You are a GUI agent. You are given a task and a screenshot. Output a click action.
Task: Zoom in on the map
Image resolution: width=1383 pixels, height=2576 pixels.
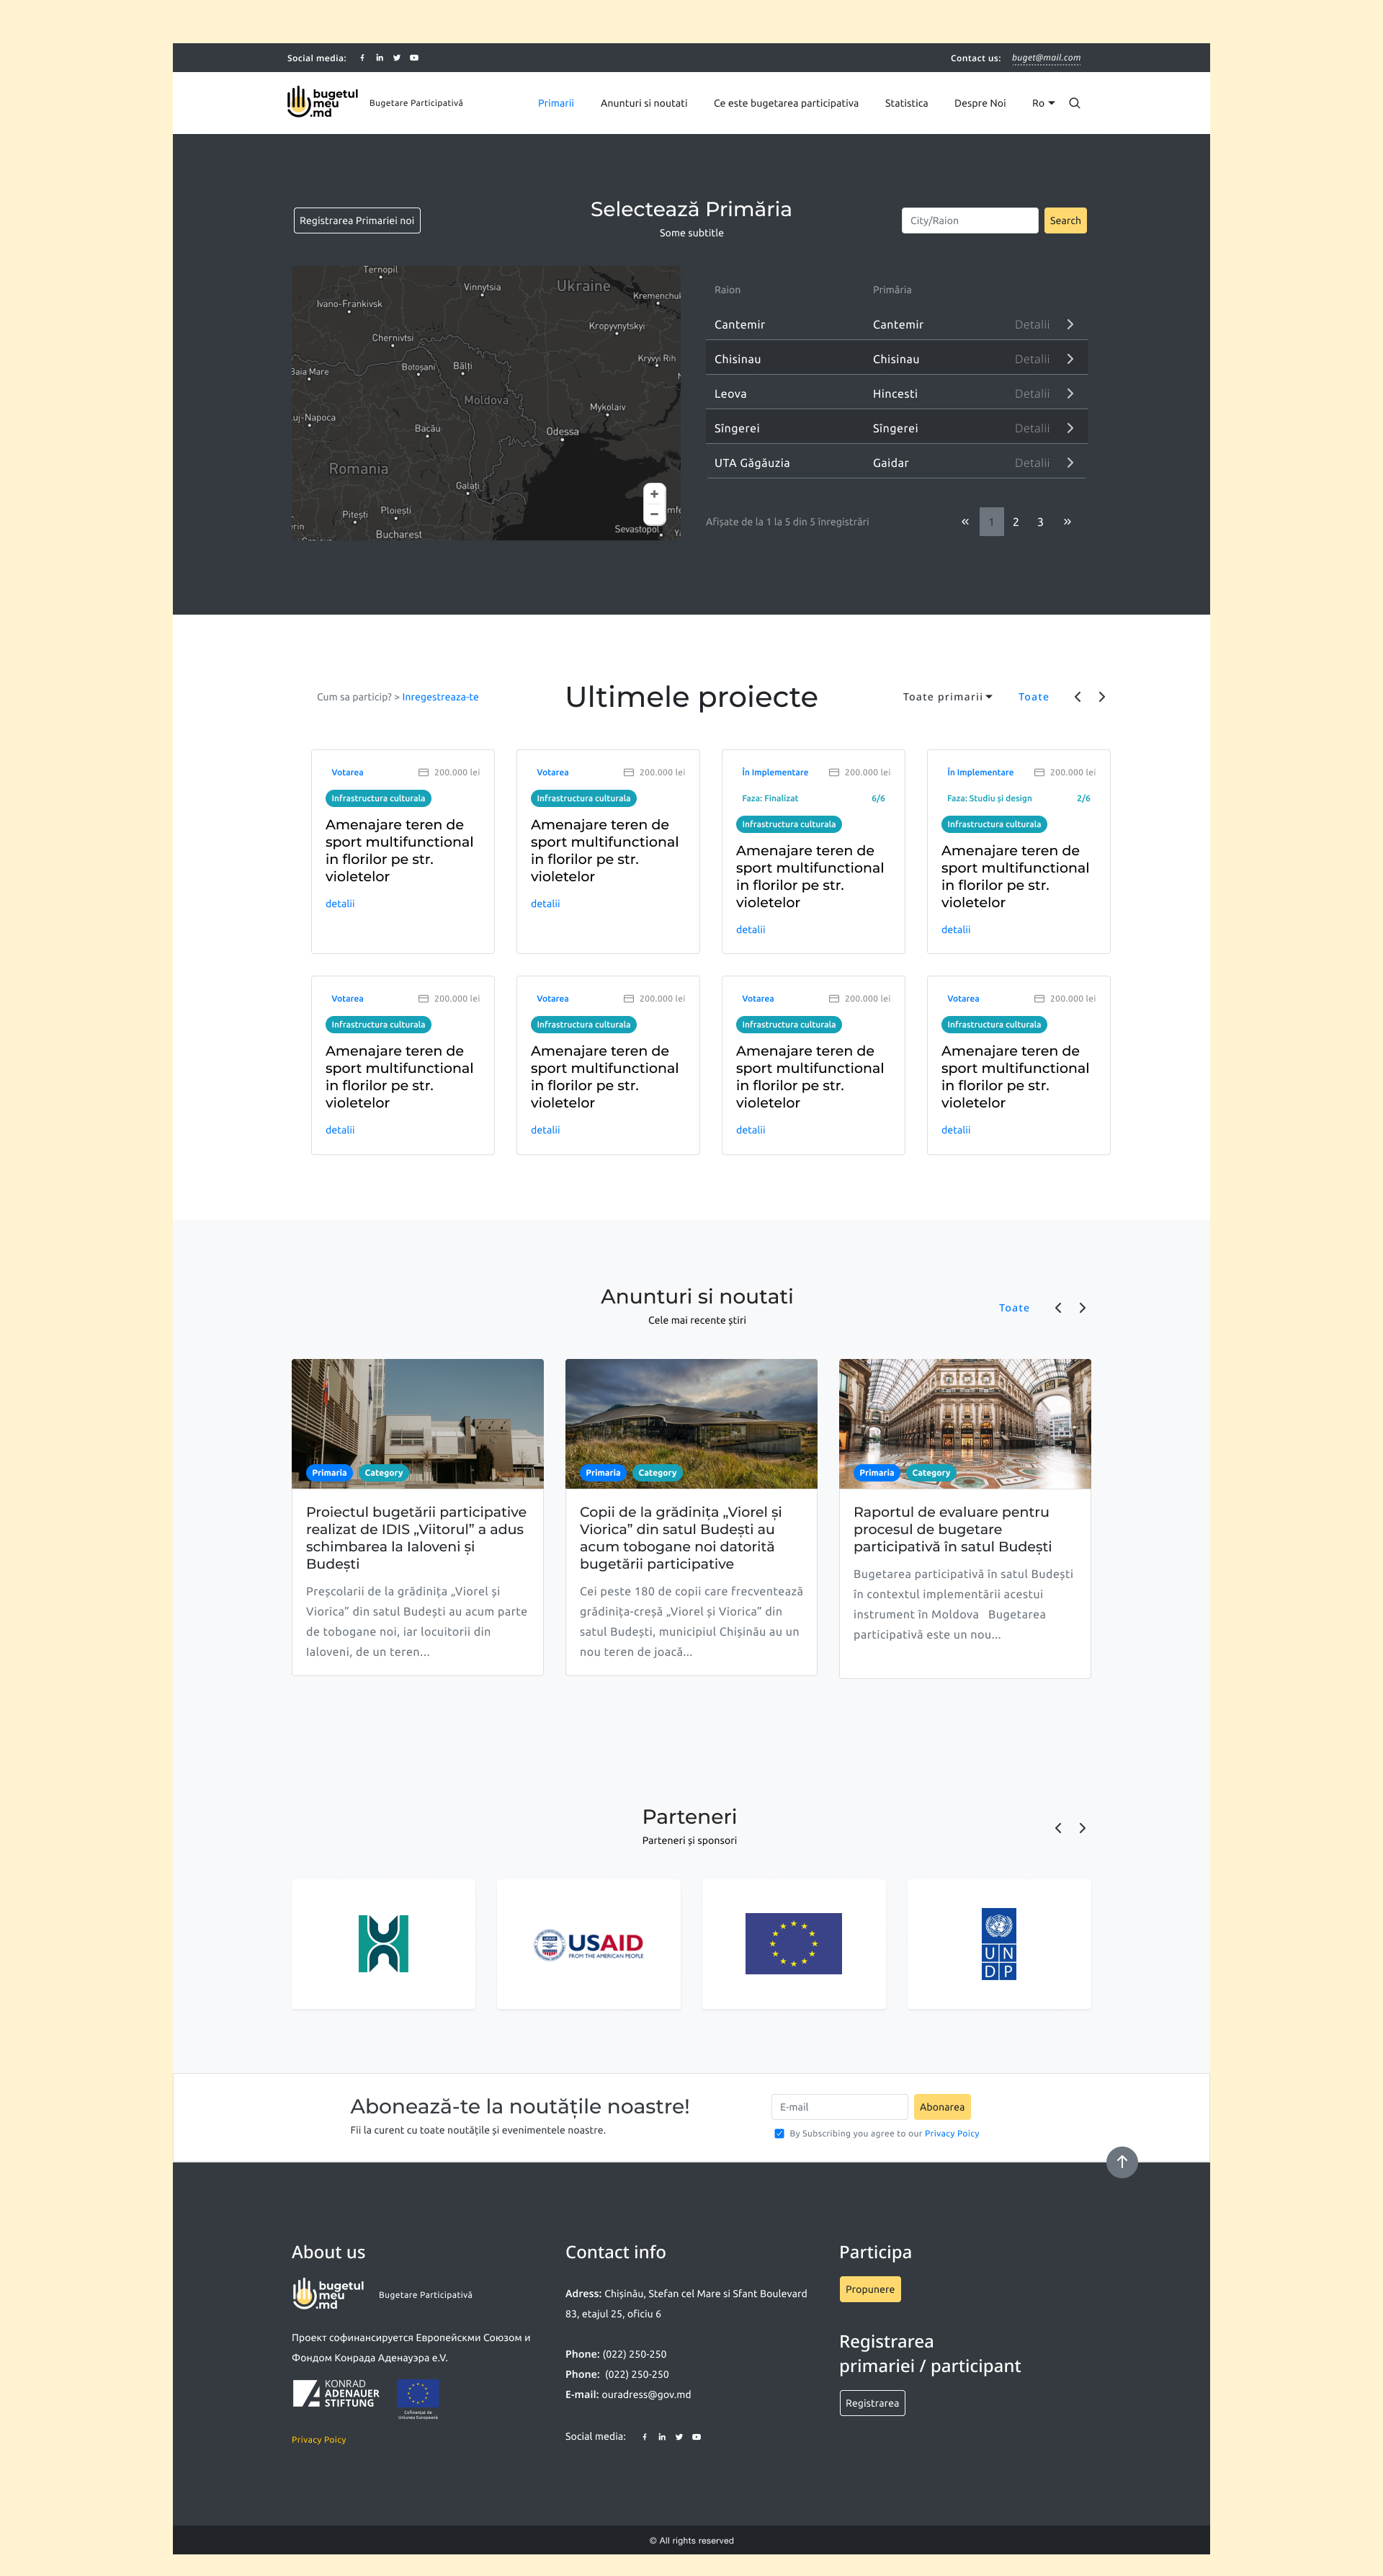[x=654, y=494]
